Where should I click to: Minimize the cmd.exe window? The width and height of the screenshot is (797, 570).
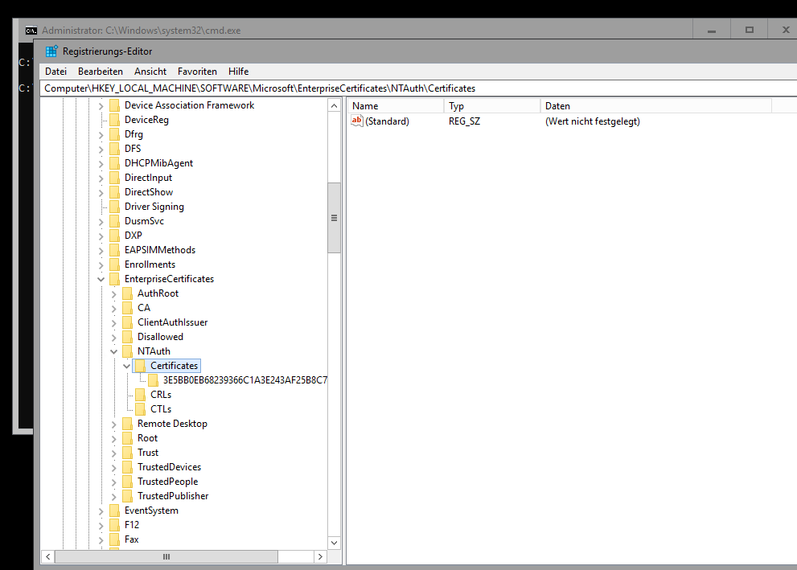point(712,30)
